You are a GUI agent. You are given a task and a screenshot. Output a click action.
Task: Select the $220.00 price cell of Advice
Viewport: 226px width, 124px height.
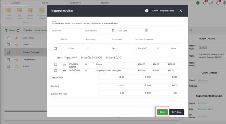(171, 64)
